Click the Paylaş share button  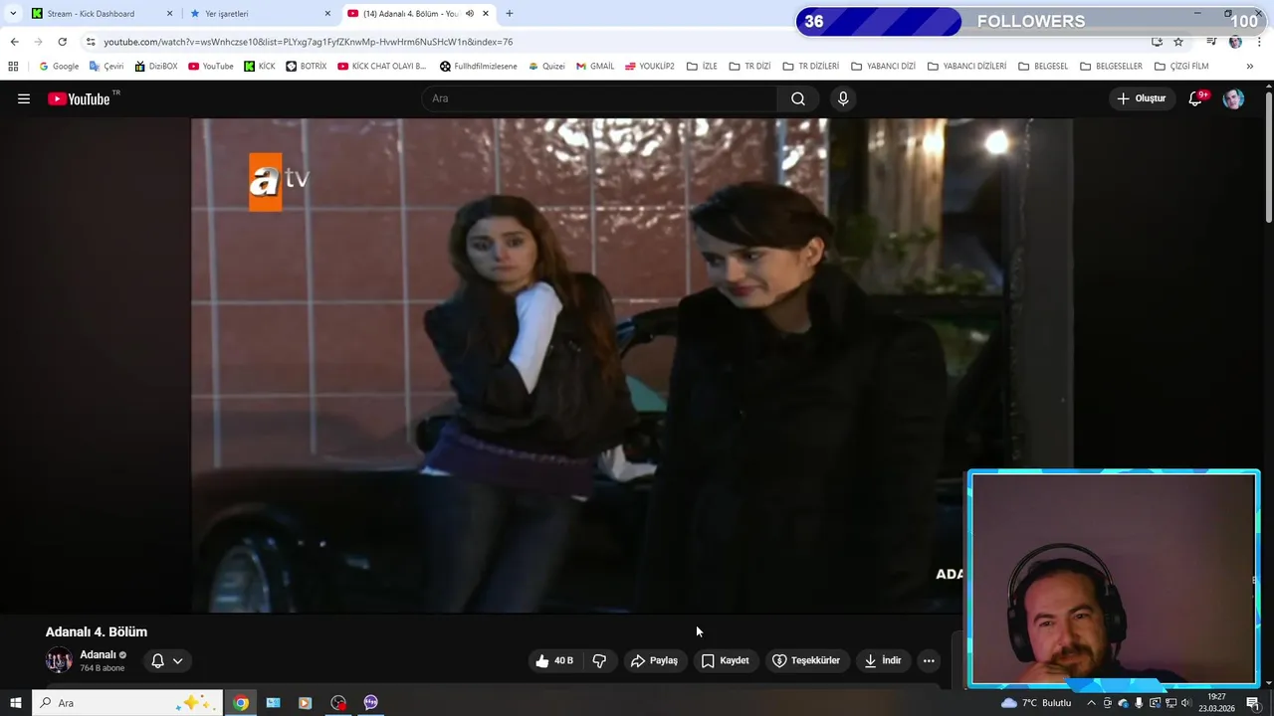[654, 660]
